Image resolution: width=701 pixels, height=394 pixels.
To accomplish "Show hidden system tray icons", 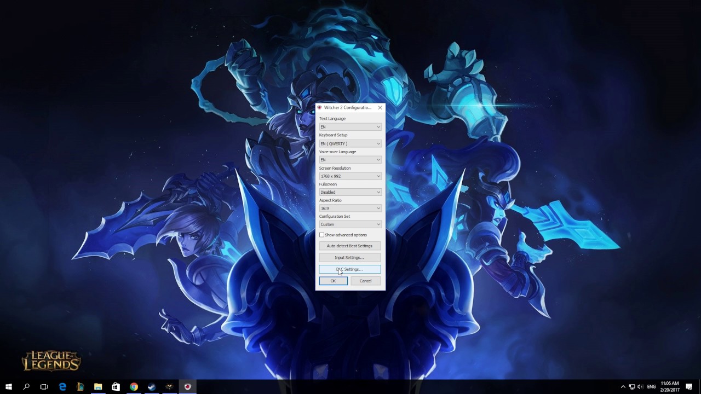I will [x=623, y=387].
